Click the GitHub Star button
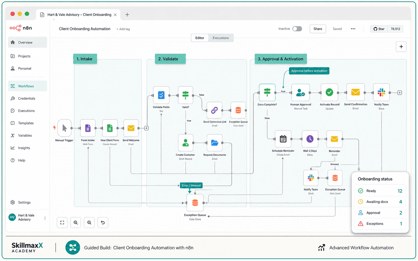 click(x=379, y=29)
